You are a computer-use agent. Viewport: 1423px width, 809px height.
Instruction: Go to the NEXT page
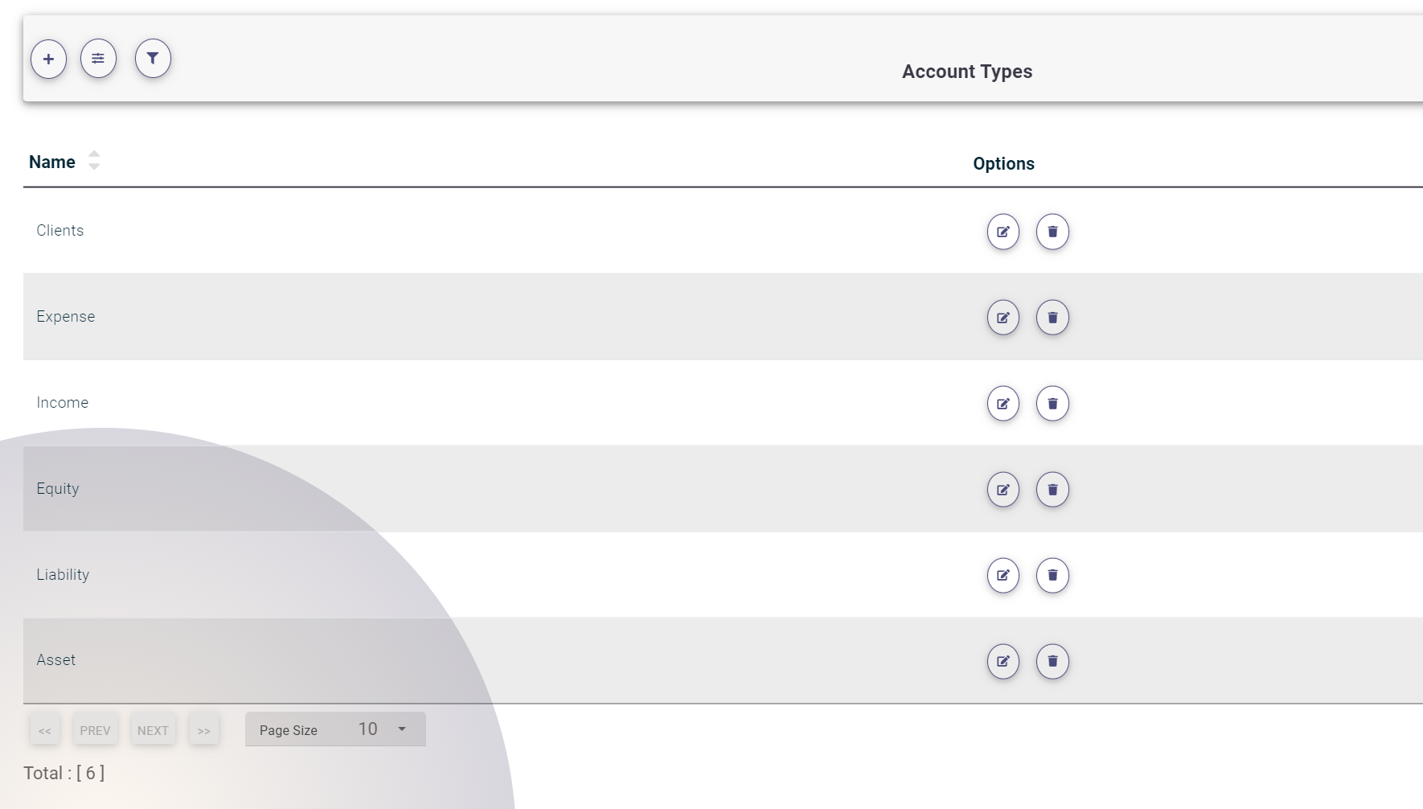[x=153, y=730]
